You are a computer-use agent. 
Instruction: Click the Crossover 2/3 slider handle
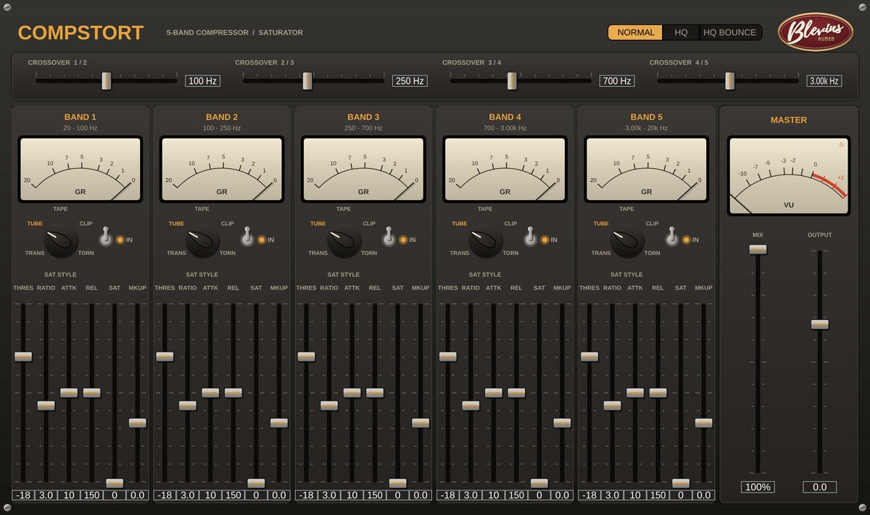(307, 80)
